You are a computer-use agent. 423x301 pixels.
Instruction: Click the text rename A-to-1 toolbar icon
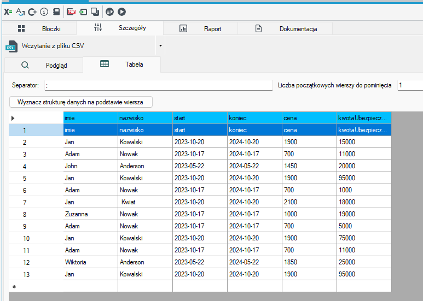tap(20, 12)
